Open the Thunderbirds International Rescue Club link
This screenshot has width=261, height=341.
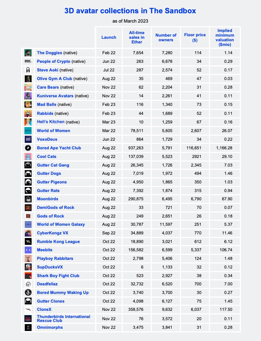tap(64, 319)
